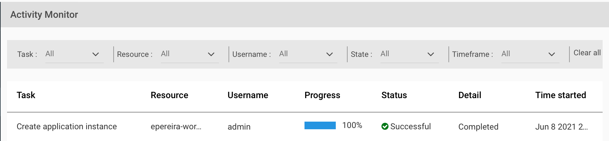Open the Username filter dropdown

(x=308, y=54)
